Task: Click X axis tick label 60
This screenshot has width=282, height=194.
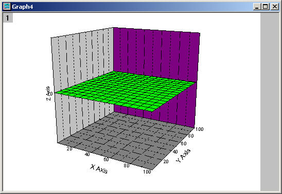Action: (106, 159)
